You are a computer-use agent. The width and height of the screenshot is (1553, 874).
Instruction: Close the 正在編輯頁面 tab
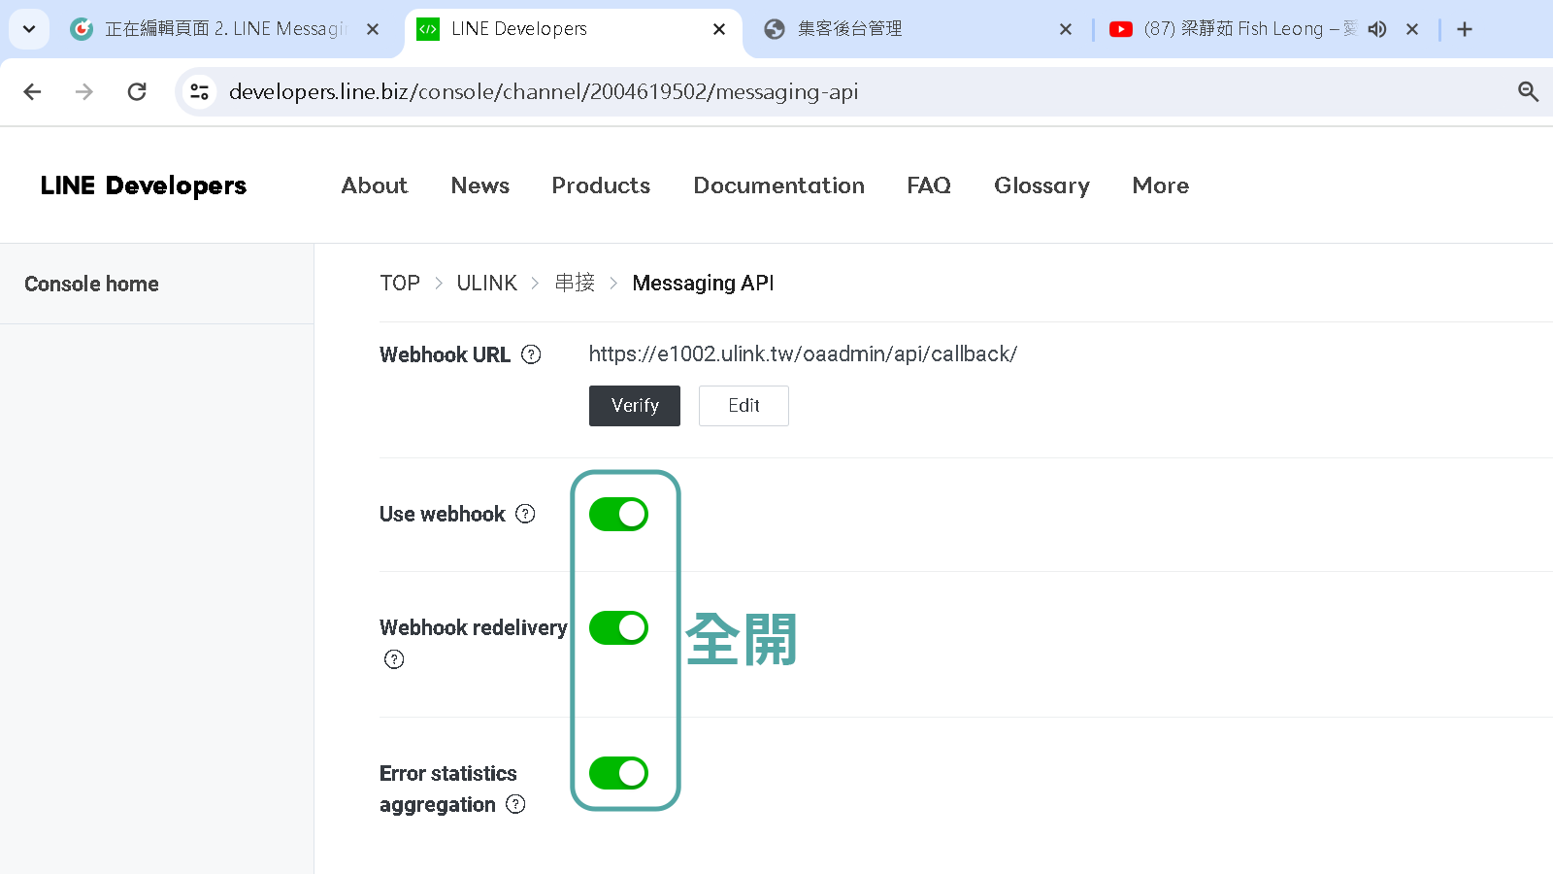point(373,29)
